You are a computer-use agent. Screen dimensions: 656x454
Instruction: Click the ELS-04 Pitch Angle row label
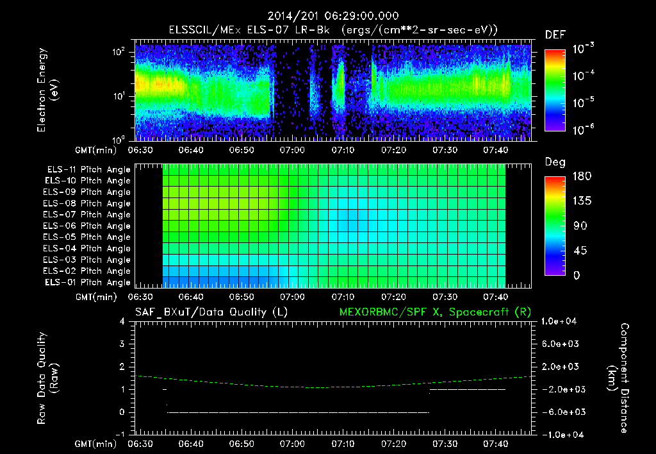[86, 248]
